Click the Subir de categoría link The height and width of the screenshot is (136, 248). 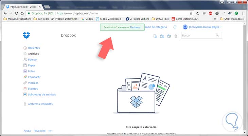pos(156,27)
